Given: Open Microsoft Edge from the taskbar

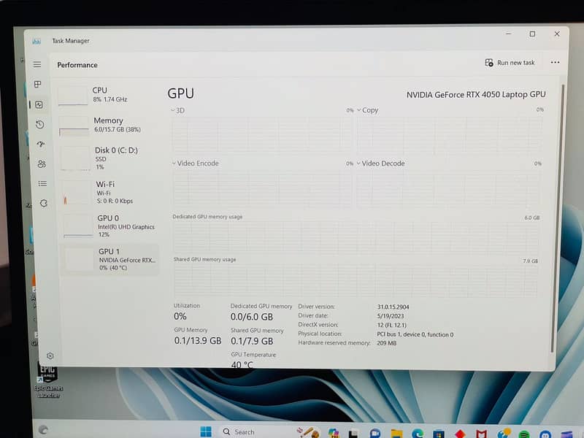Looking at the screenshot, I should point(418,434).
